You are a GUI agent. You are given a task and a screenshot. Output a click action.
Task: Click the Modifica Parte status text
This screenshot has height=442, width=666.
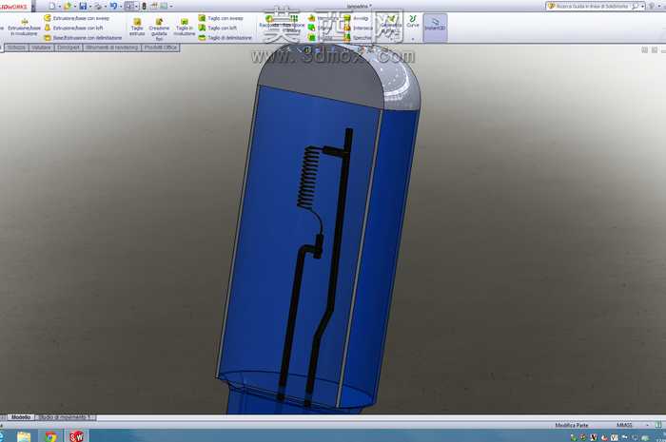[x=571, y=425]
